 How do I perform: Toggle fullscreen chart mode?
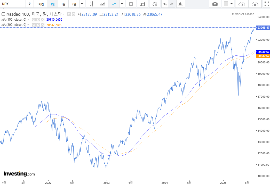267,4
